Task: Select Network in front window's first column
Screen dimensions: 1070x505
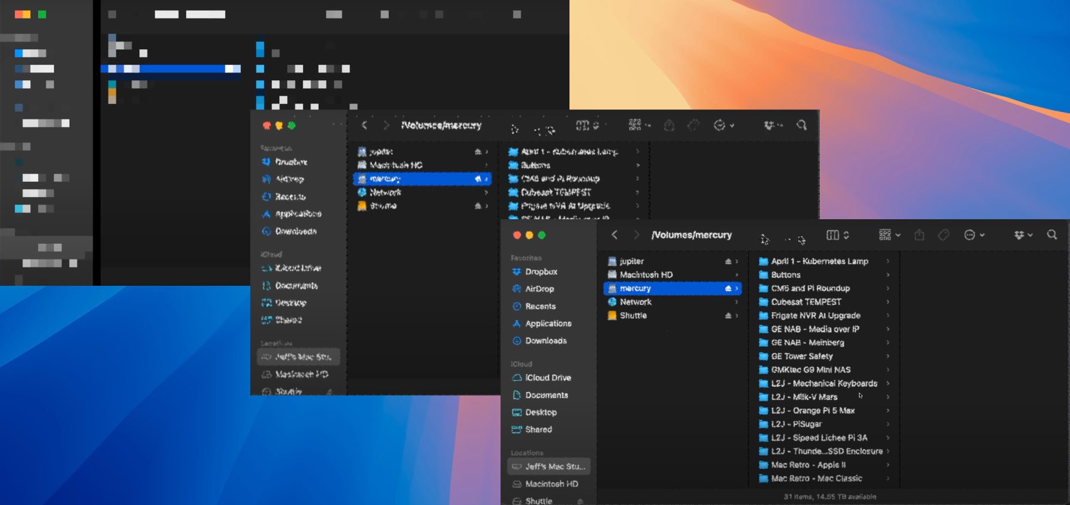Action: coord(635,302)
